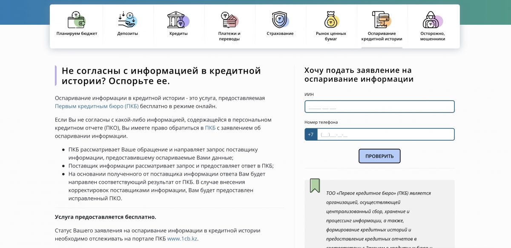Image resolution: width=511 pixels, height=248 pixels.
Task: Click the italic 'ТОО «Первое кредитное бюро»' note
Action: (379, 220)
